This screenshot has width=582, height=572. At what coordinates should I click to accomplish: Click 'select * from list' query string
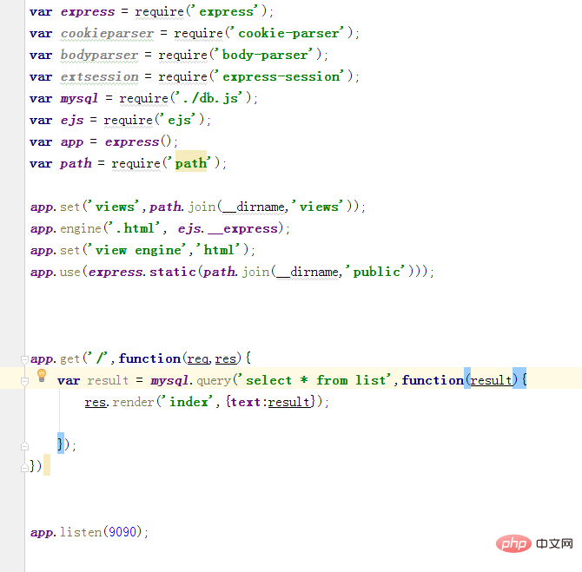(x=315, y=380)
